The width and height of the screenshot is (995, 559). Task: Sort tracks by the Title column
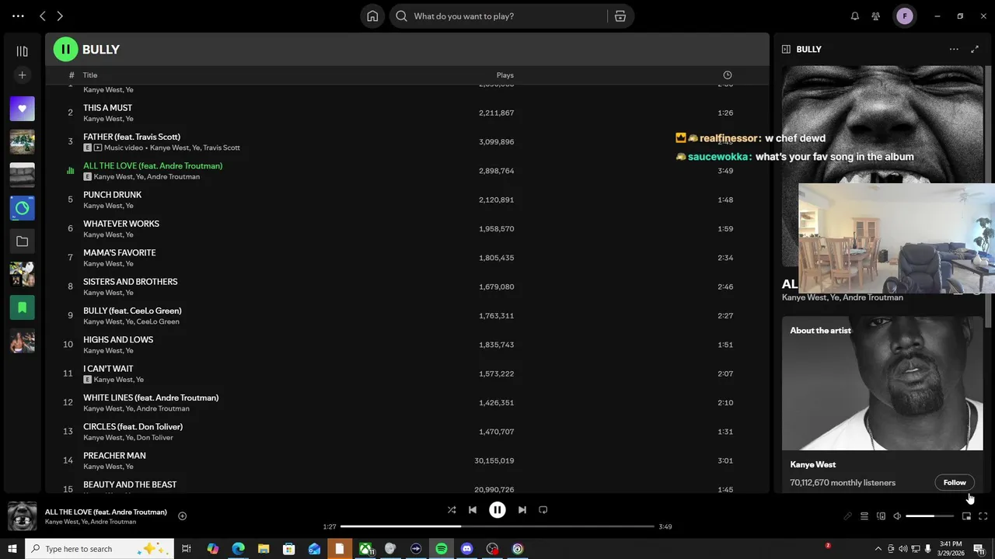[90, 75]
